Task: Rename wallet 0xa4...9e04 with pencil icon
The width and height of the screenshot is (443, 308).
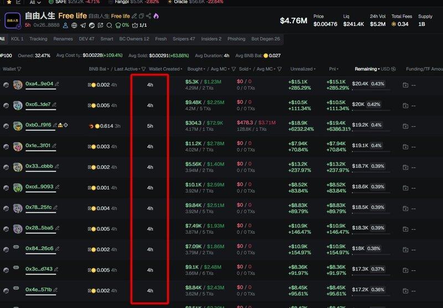Action: pyautogui.click(x=57, y=84)
